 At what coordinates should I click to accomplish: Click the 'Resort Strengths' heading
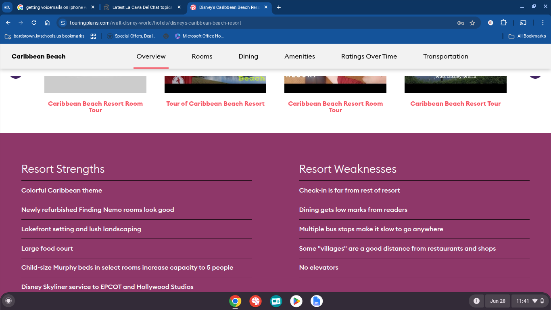click(63, 169)
